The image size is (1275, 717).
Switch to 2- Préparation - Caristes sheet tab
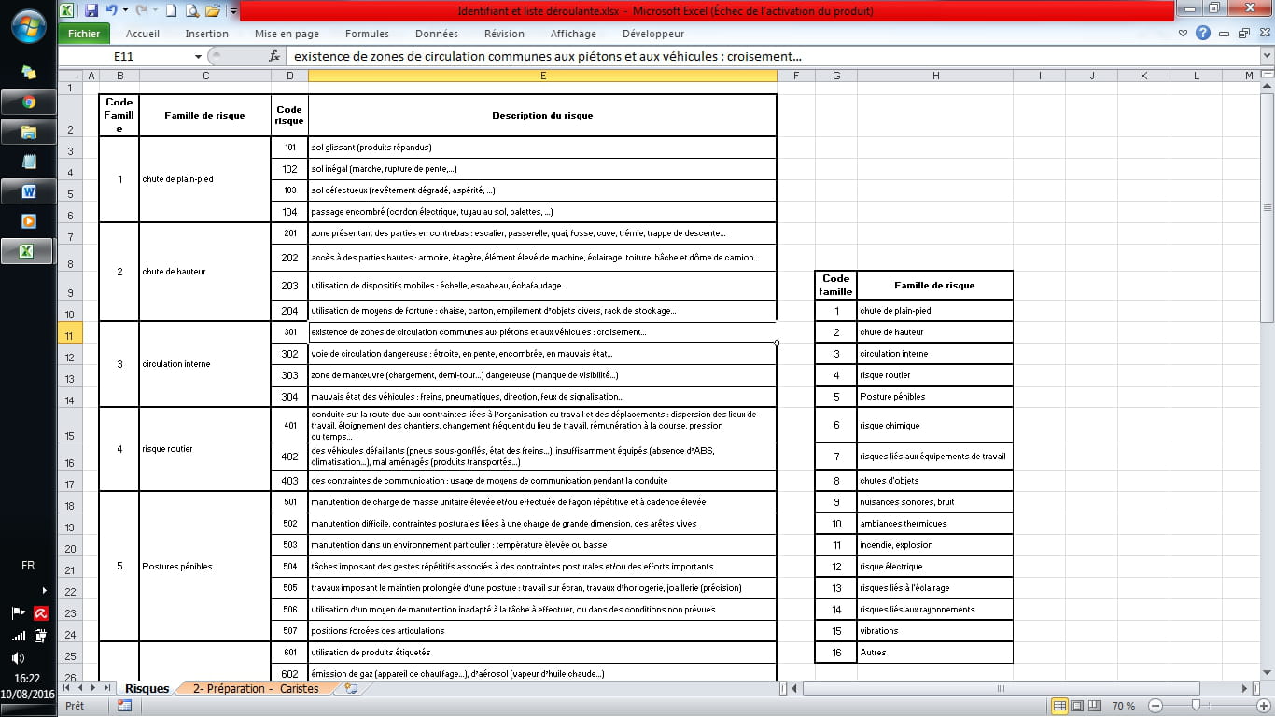[256, 688]
